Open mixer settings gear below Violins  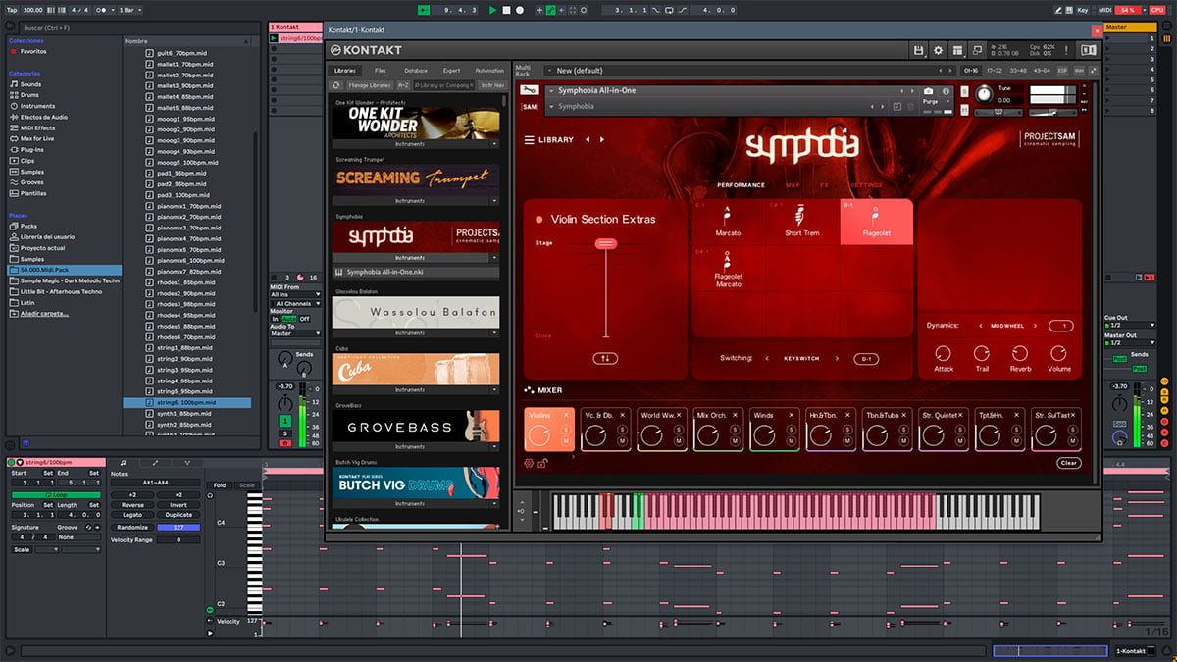(530, 463)
